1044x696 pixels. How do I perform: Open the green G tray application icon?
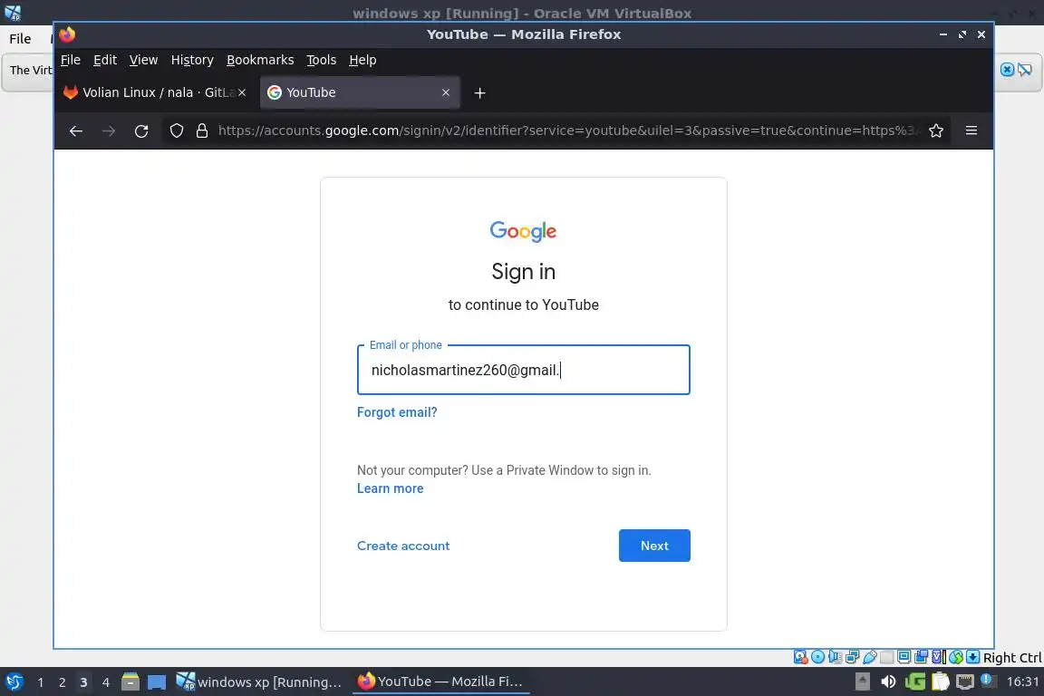[x=915, y=681]
